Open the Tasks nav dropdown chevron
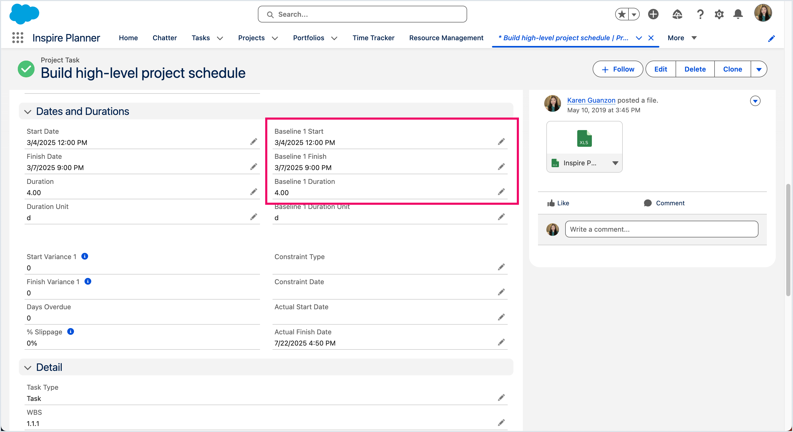The image size is (793, 432). pos(220,38)
